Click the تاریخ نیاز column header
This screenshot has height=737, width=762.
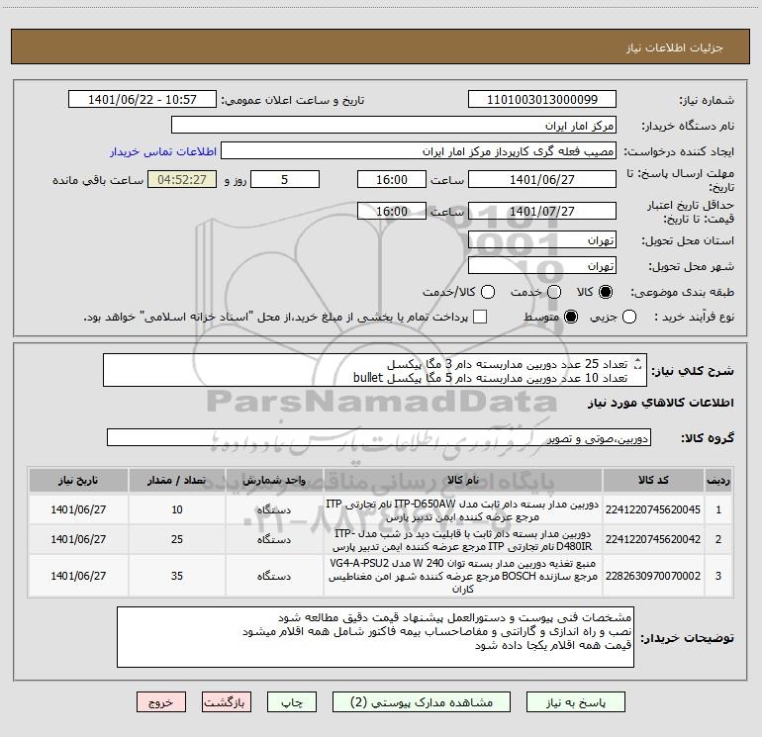(x=78, y=480)
